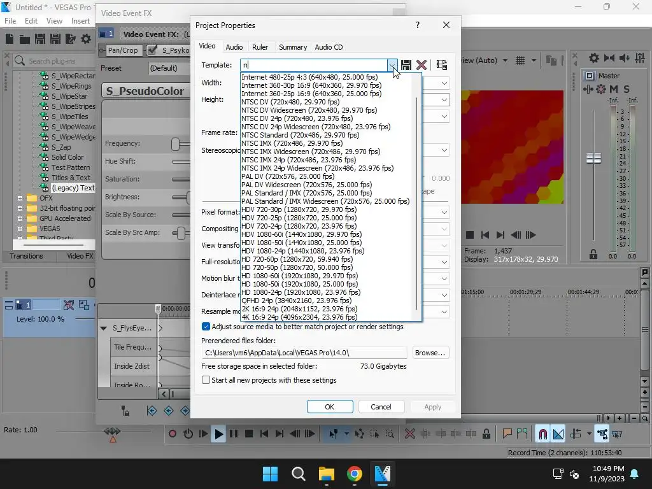Screen dimensions: 652x489
Task: Collapse the S_FlysEye keyframe track triangle
Action: 104,328
